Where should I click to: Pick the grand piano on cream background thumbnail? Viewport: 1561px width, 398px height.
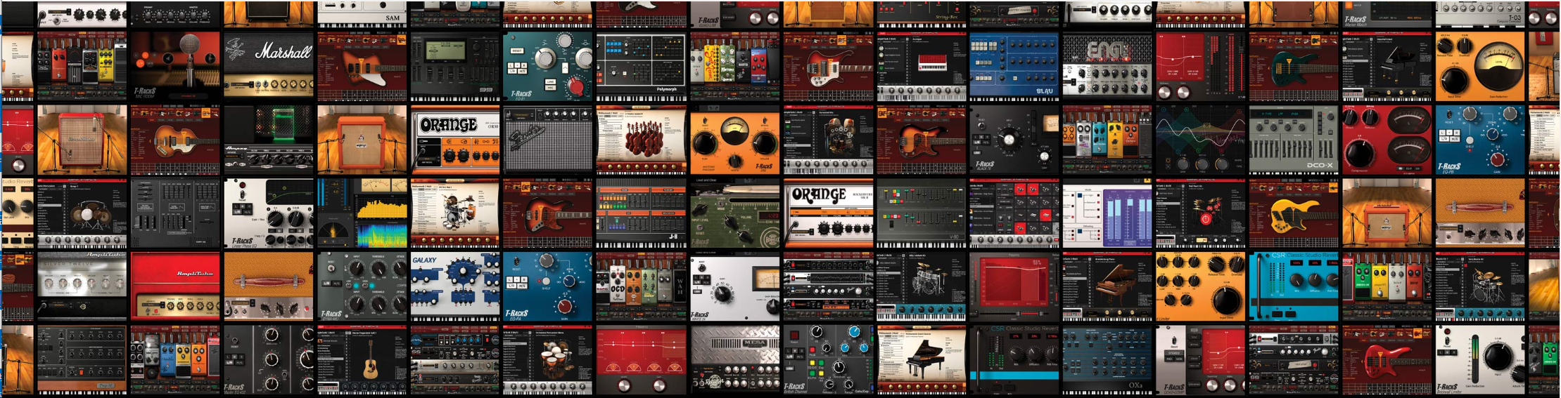pos(921,359)
